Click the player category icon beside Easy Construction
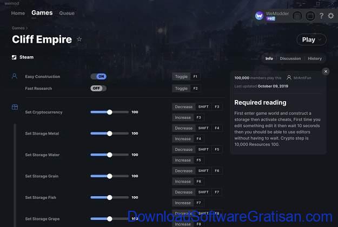Screen dimensions: 338x227 coord(15,76)
